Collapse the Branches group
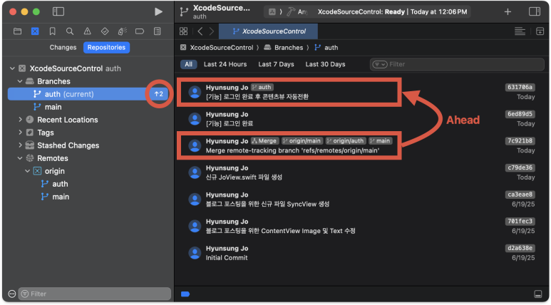Viewport: 551px width, 305px height. [x=20, y=81]
